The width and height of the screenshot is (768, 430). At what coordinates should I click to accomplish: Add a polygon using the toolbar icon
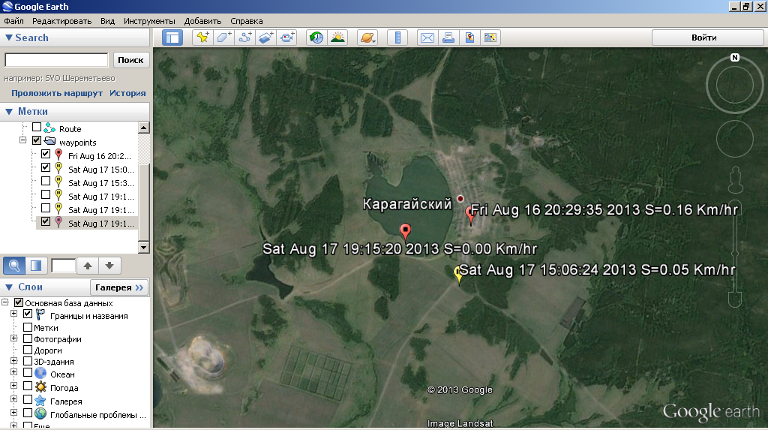(223, 38)
